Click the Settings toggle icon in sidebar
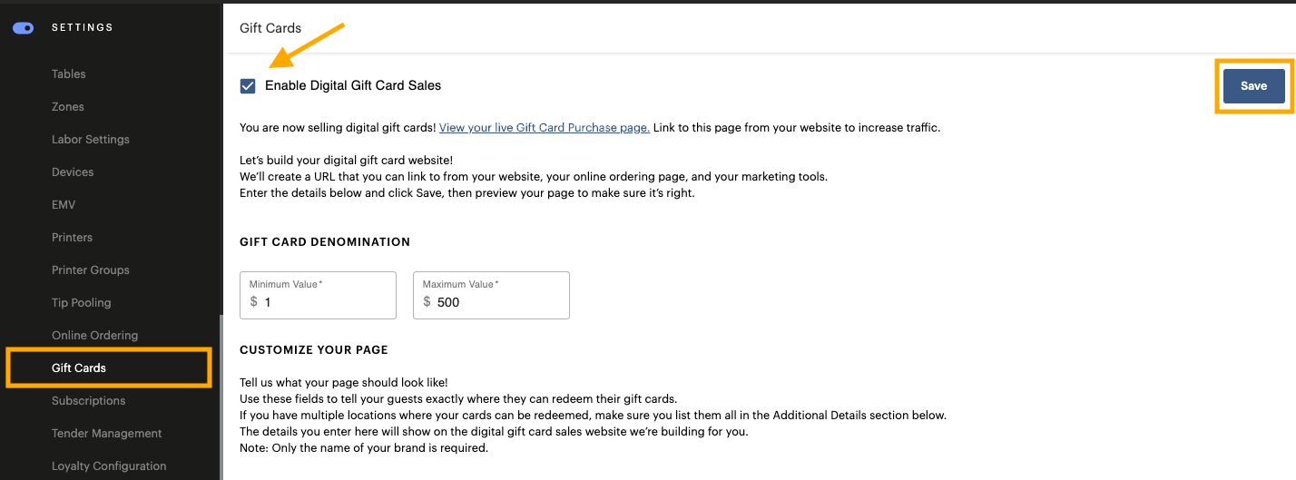 point(24,28)
